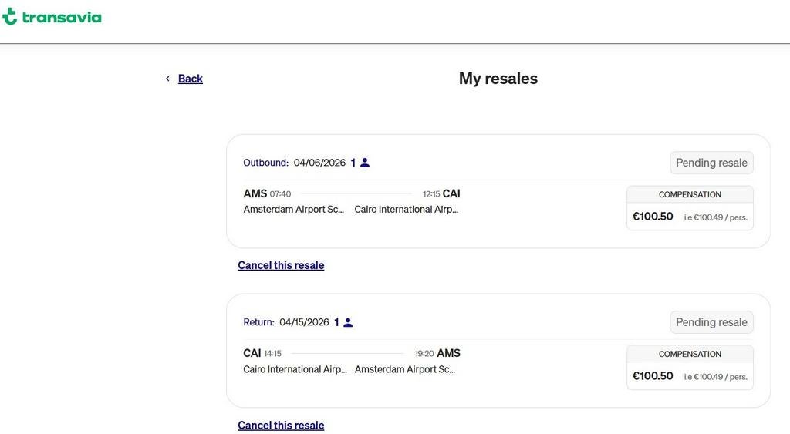The height and width of the screenshot is (434, 790).
Task: Select the My resales page heading
Action: 498,79
